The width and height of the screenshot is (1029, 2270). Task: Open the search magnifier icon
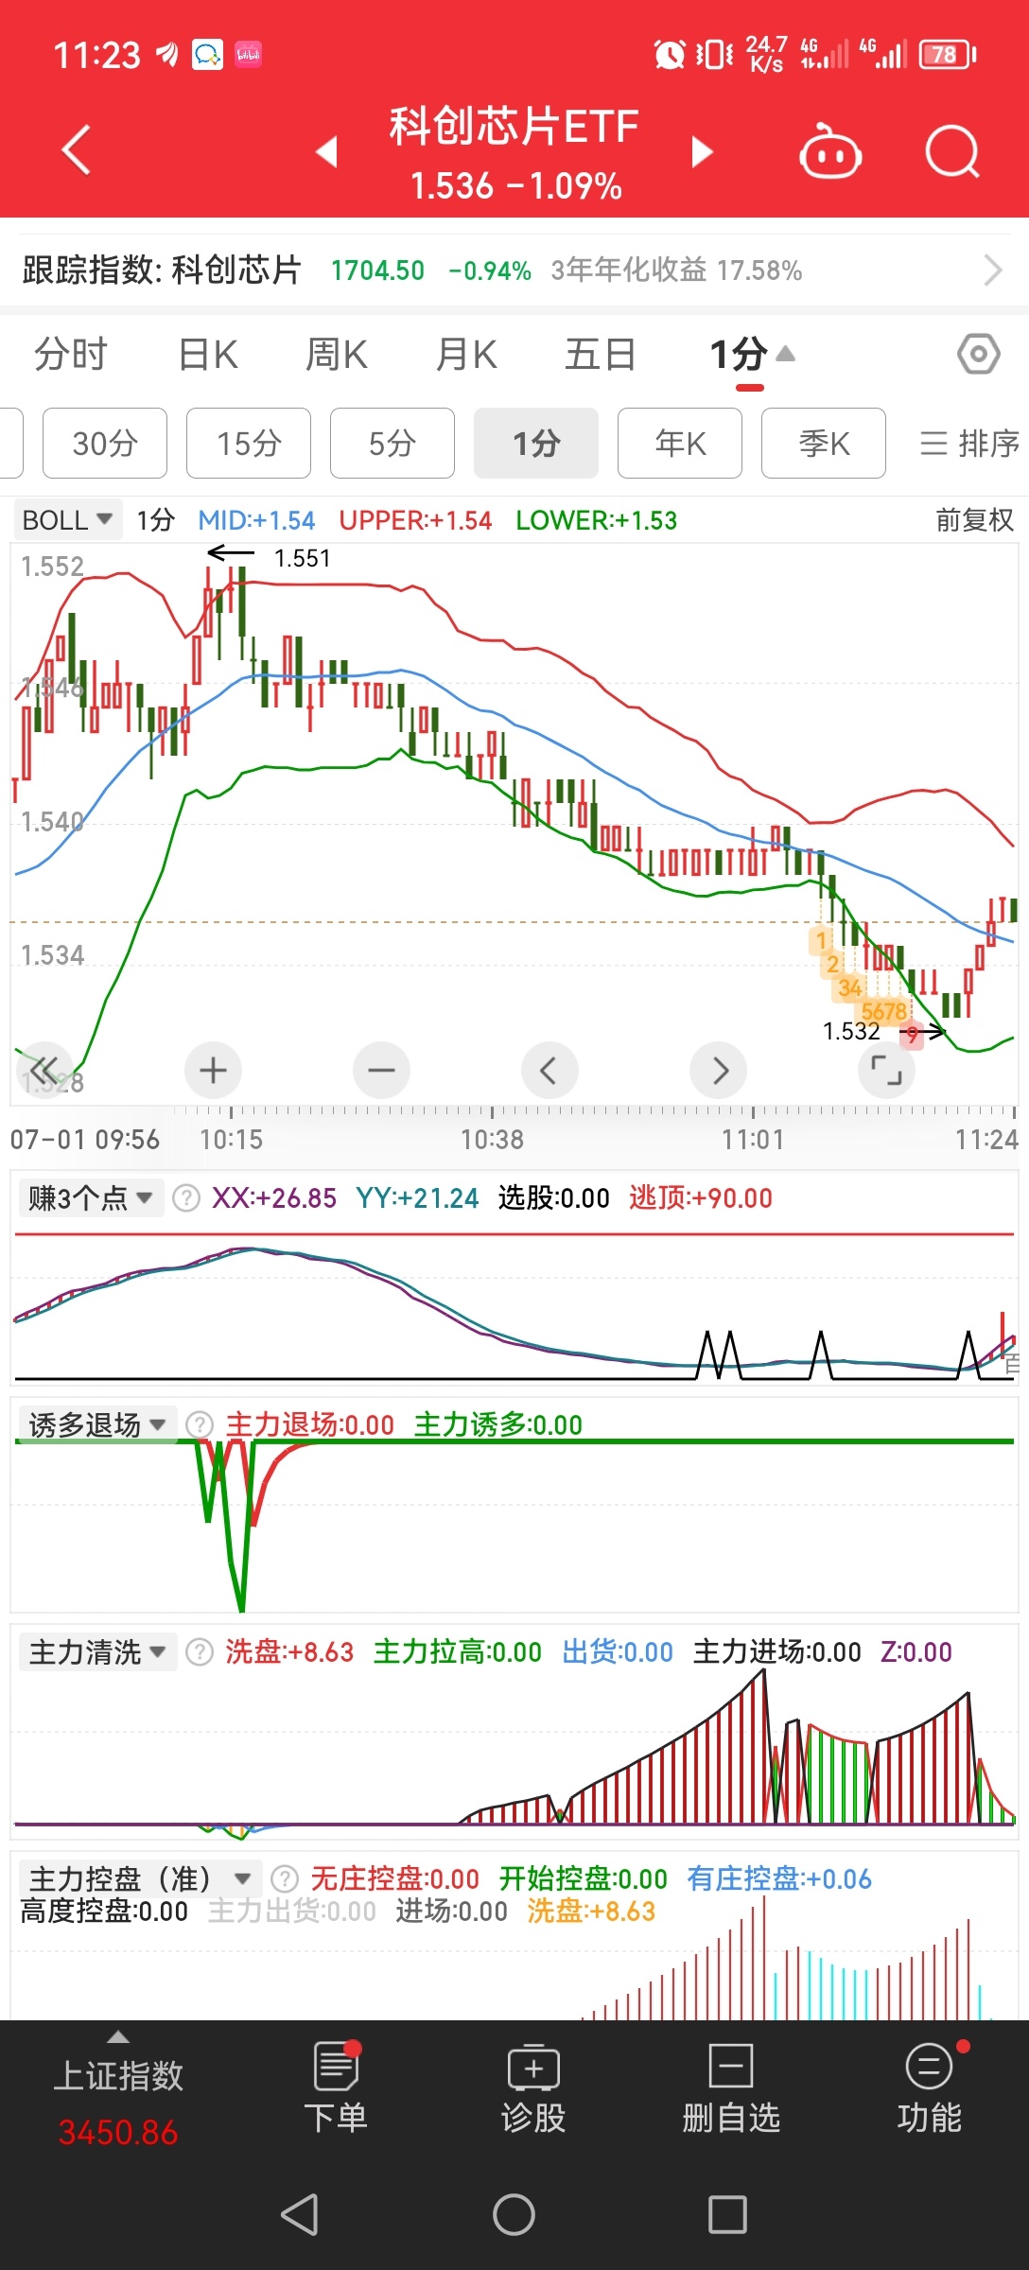coord(952,151)
